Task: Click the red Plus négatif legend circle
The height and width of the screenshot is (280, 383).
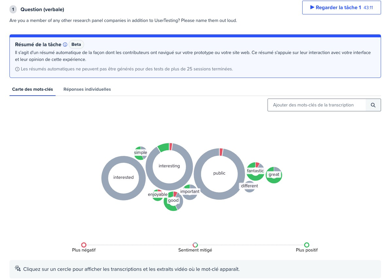Action: (84, 245)
